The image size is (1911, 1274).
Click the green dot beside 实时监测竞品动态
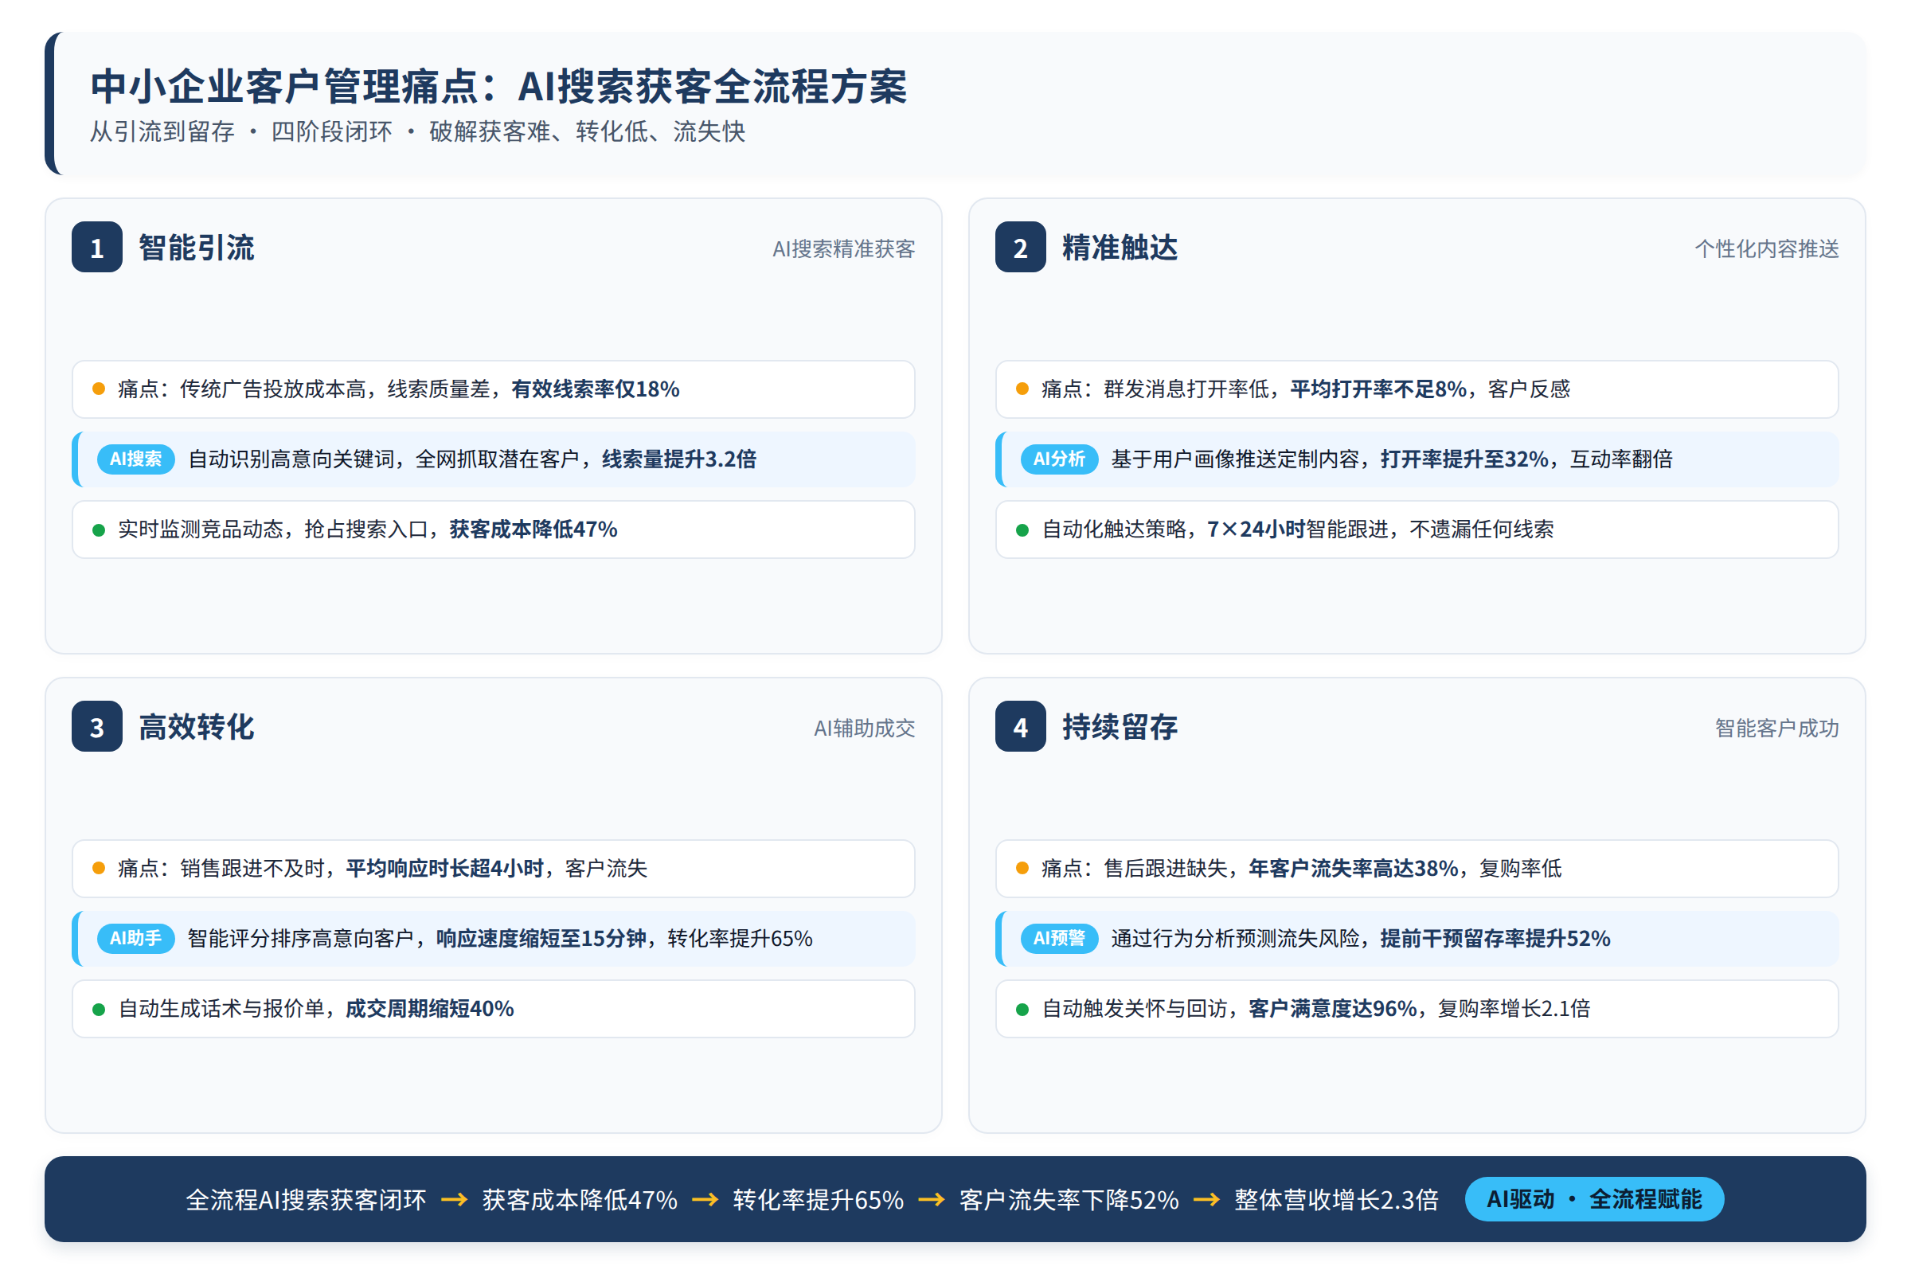(x=99, y=530)
